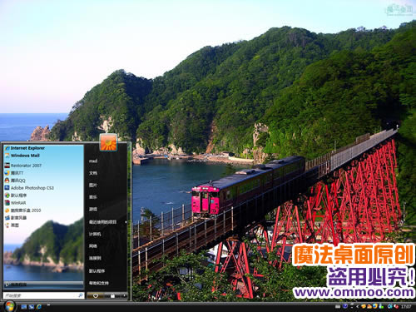Open 酷我音乐盒 2010 music player
This screenshot has height=312, width=416.
22,210
